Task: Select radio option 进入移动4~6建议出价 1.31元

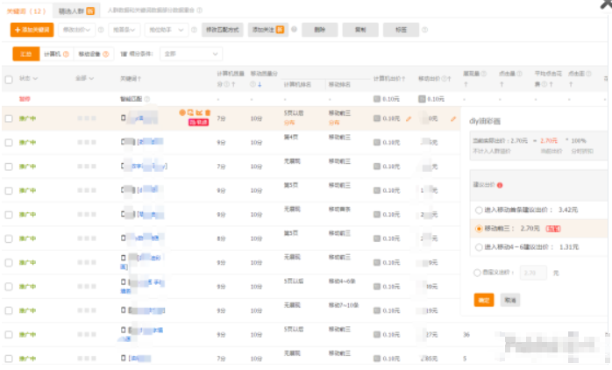Action: (479, 246)
